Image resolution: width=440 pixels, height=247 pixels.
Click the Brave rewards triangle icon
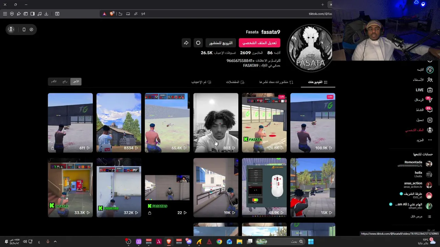click(104, 14)
